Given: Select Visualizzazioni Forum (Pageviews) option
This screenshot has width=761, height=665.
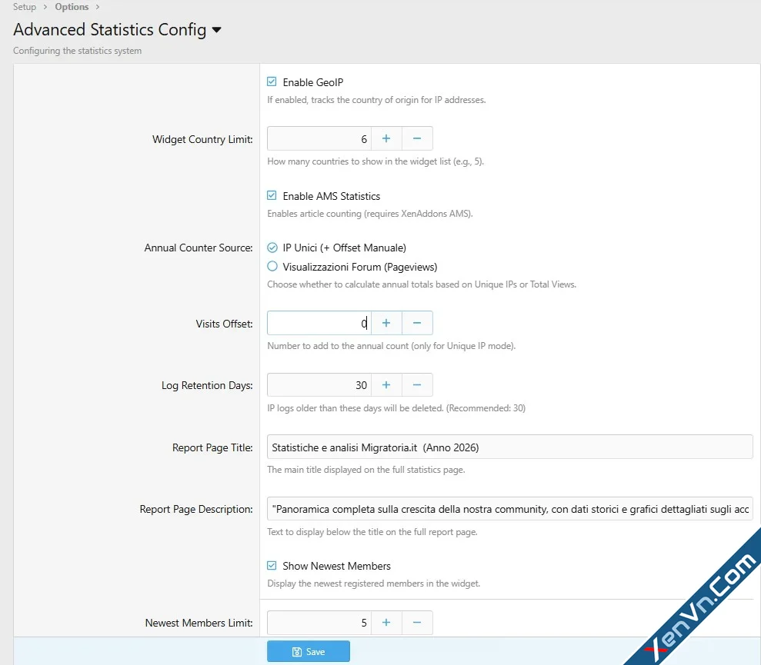Looking at the screenshot, I should [271, 266].
